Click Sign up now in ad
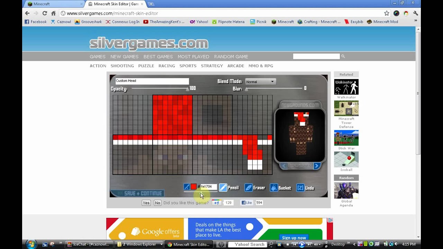 click(x=294, y=238)
